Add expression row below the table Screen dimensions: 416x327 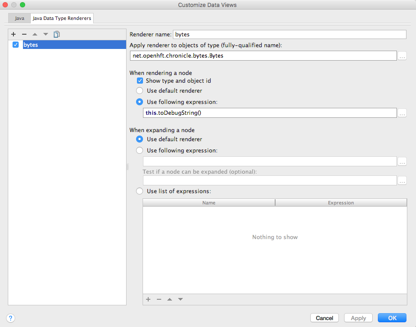coord(148,299)
